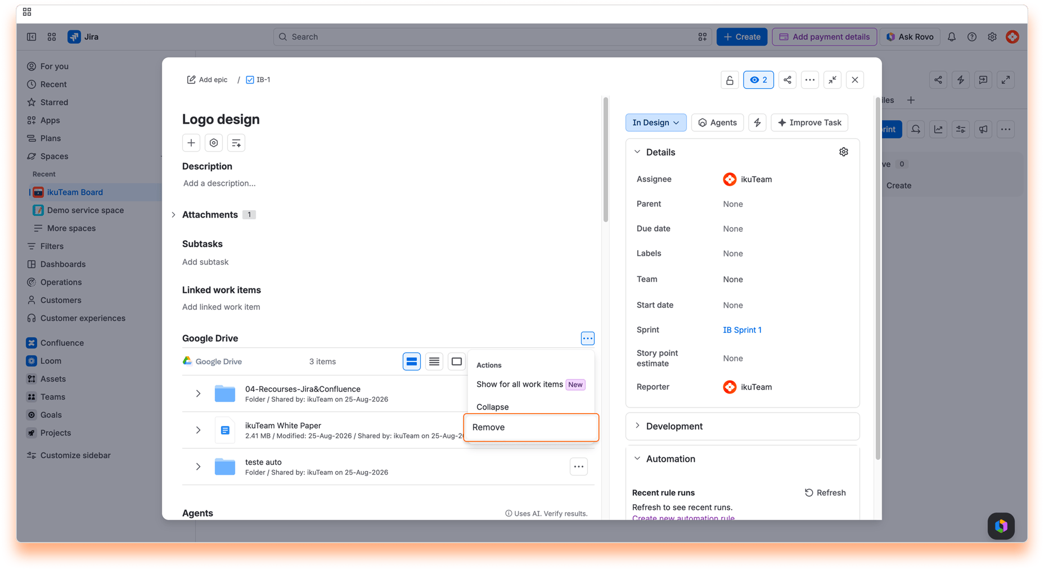This screenshot has width=1044, height=570.
Task: Click the plus icon under Logo design
Action: click(x=191, y=143)
